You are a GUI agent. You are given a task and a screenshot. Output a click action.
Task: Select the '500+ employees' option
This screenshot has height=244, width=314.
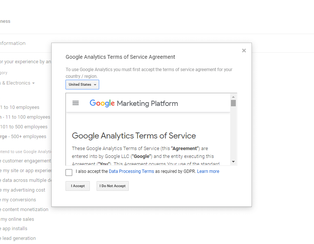tap(23, 137)
